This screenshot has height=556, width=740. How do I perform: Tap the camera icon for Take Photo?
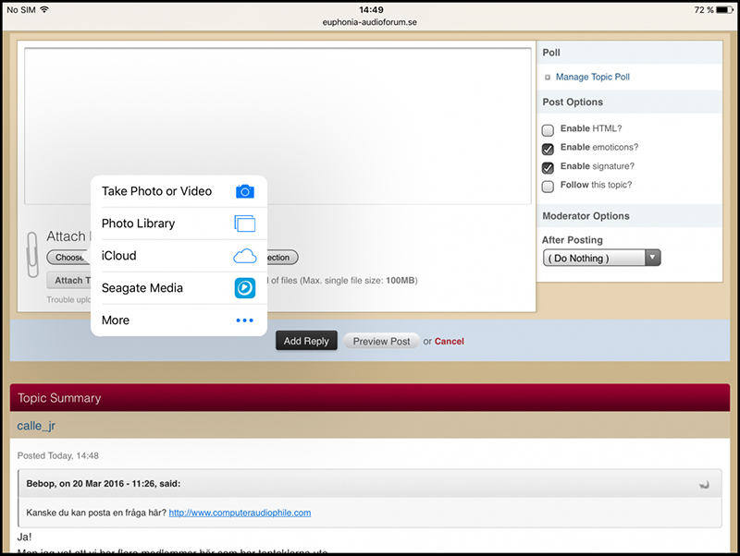[x=244, y=191]
